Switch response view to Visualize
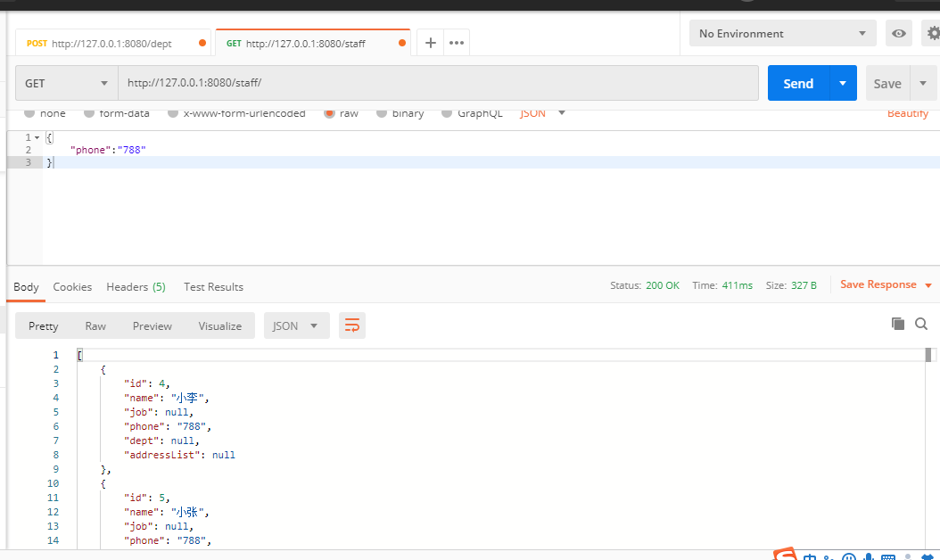Viewport: 940px width, 560px height. point(220,325)
